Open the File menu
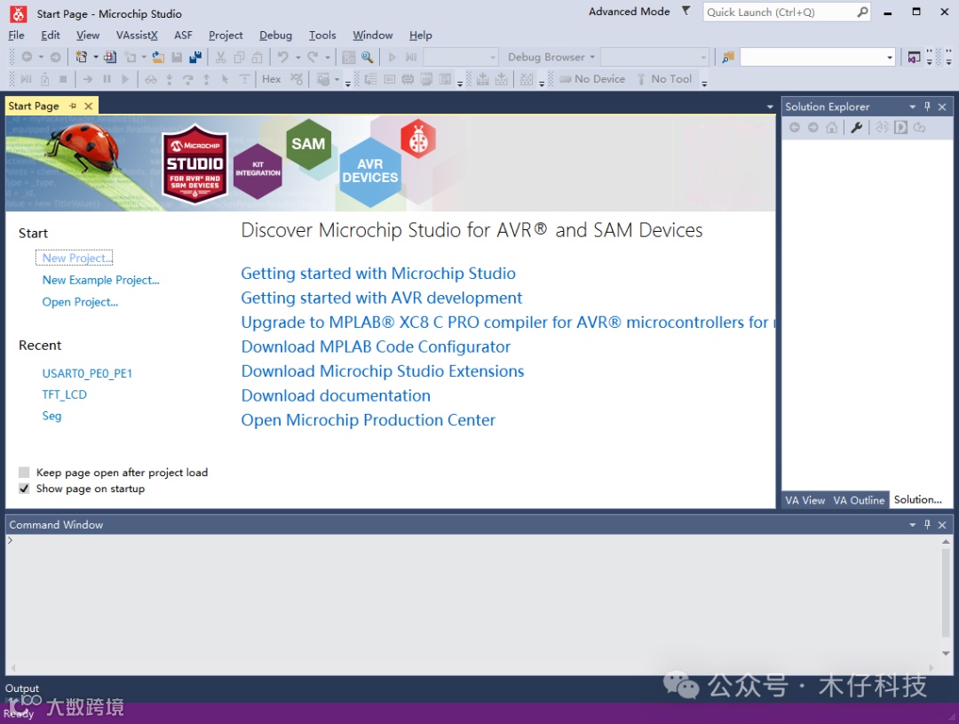The image size is (959, 724). 16,35
